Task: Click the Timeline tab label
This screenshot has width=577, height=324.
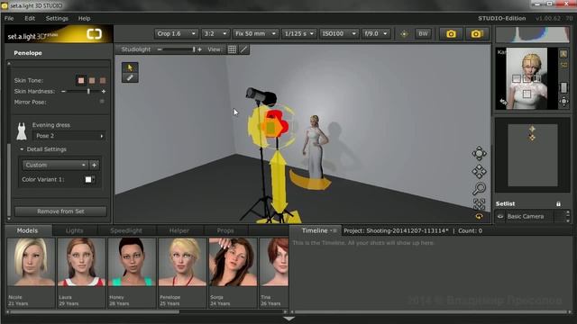Action: point(315,230)
